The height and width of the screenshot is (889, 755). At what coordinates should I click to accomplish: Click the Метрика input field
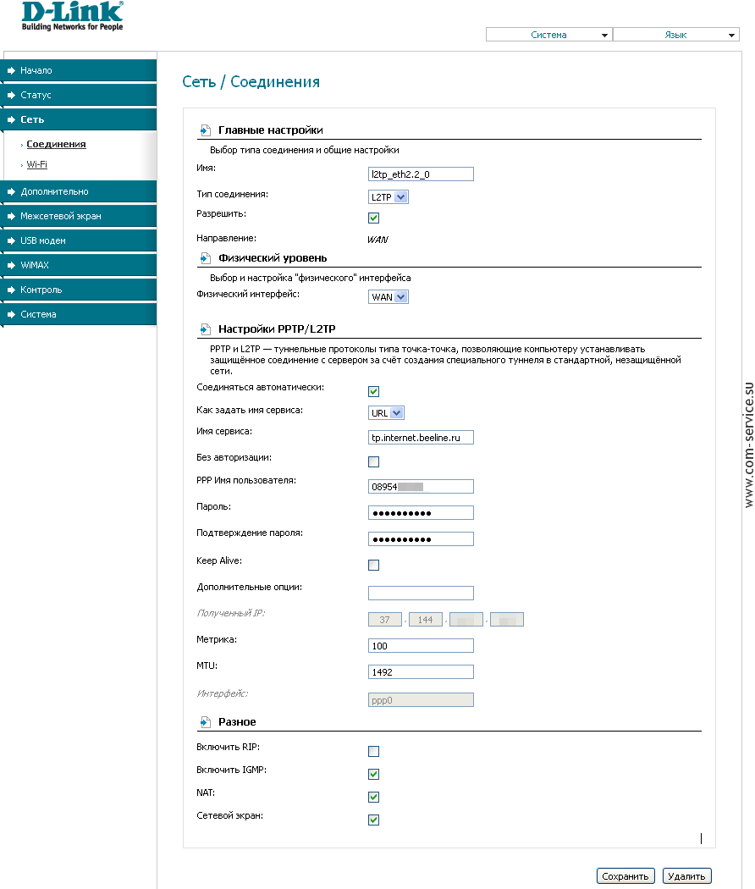(421, 646)
